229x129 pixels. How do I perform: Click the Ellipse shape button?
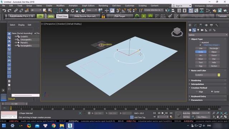tap(214, 52)
